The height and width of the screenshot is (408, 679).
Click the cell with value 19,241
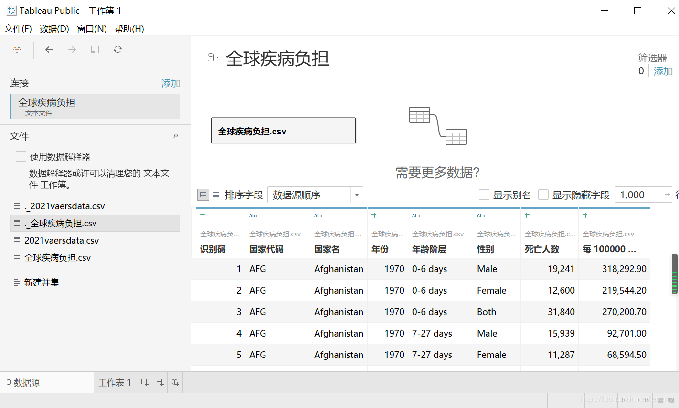pyautogui.click(x=550, y=269)
